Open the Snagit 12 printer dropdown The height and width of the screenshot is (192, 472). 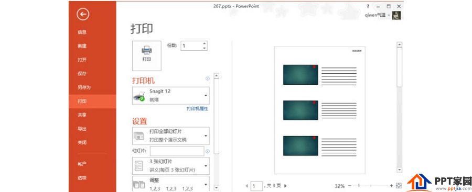[x=170, y=96]
